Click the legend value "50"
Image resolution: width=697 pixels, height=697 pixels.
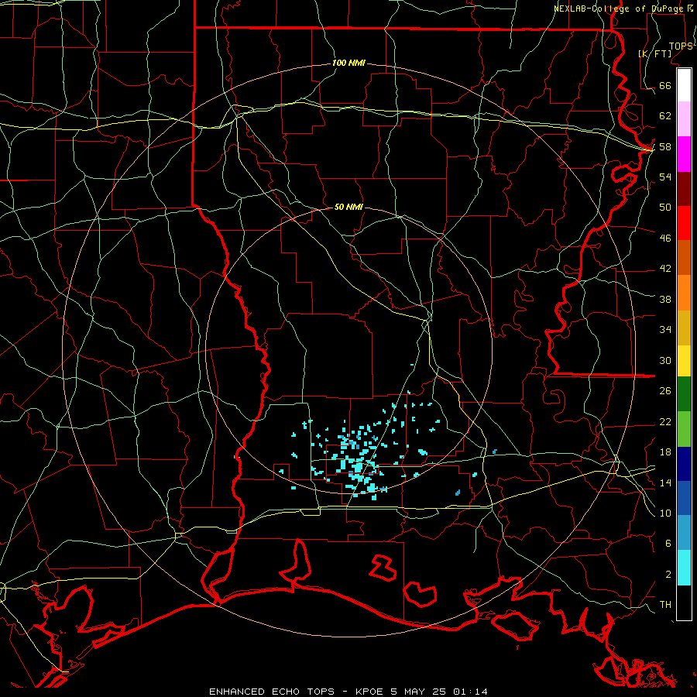665,207
